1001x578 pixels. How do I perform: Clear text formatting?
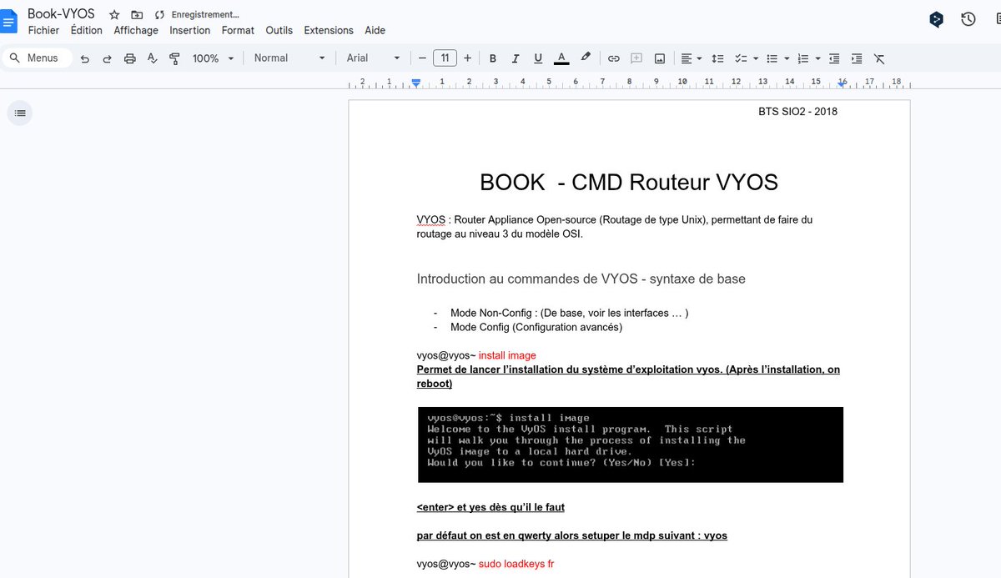coord(879,58)
